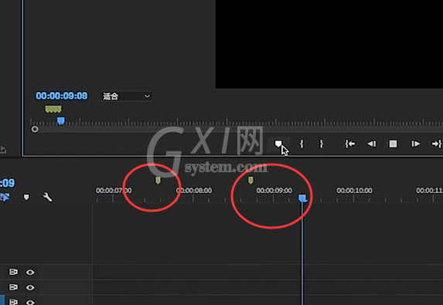Click the timeline marker just before 00:00:09:00
The height and width of the screenshot is (305, 443).
[x=250, y=180]
